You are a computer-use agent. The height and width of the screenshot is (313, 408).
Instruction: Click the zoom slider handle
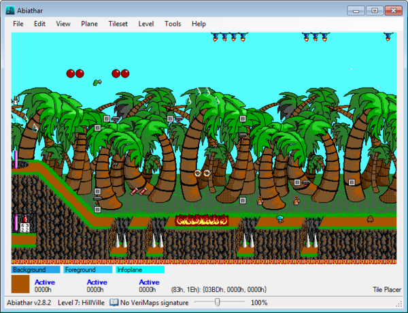pos(217,302)
